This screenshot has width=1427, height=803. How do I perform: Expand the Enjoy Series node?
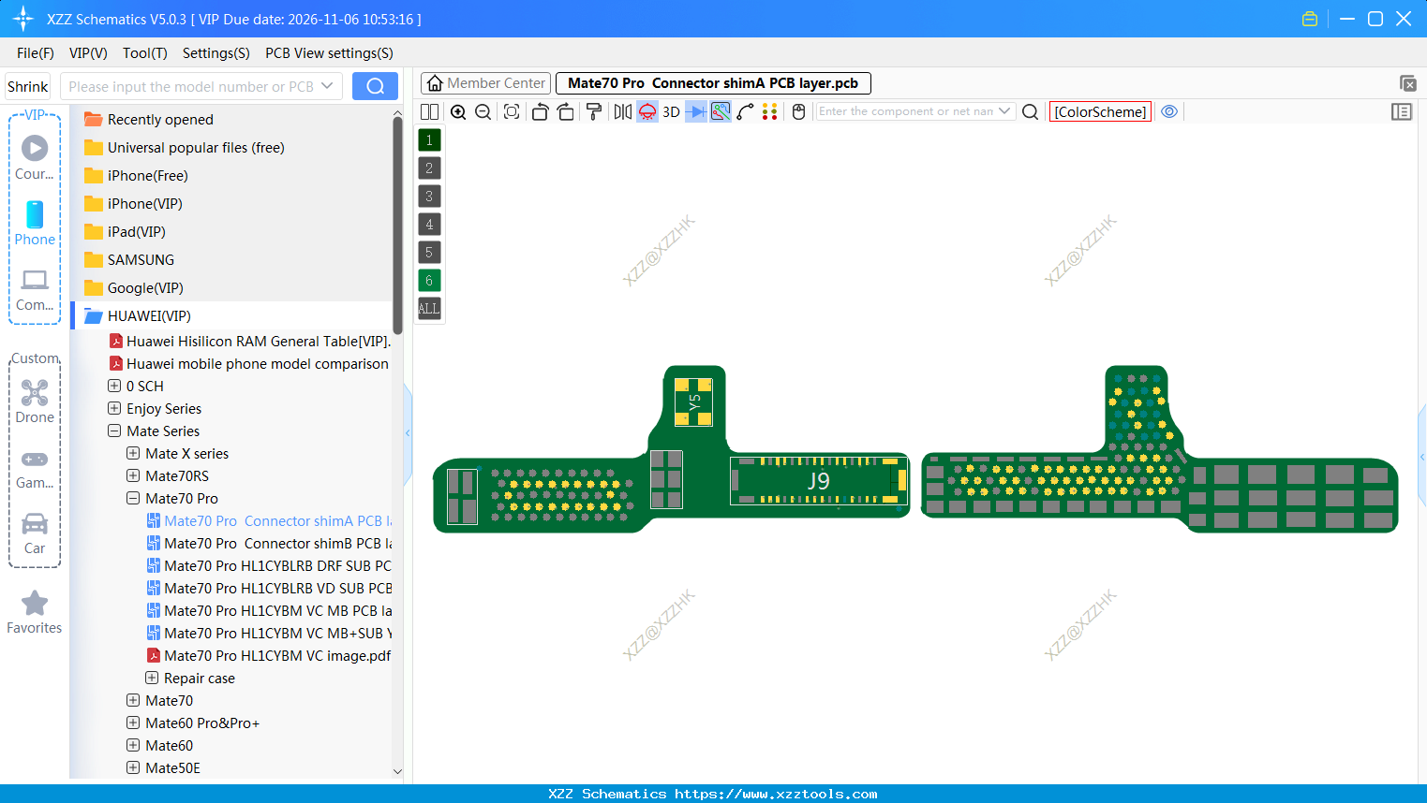pos(114,408)
